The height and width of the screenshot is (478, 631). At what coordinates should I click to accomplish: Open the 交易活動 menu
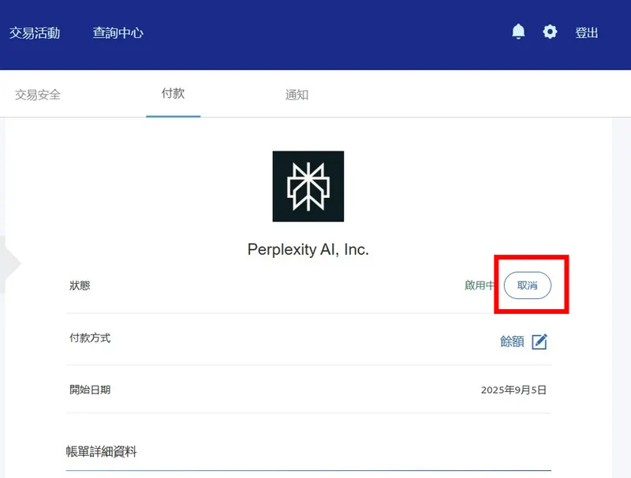[35, 32]
